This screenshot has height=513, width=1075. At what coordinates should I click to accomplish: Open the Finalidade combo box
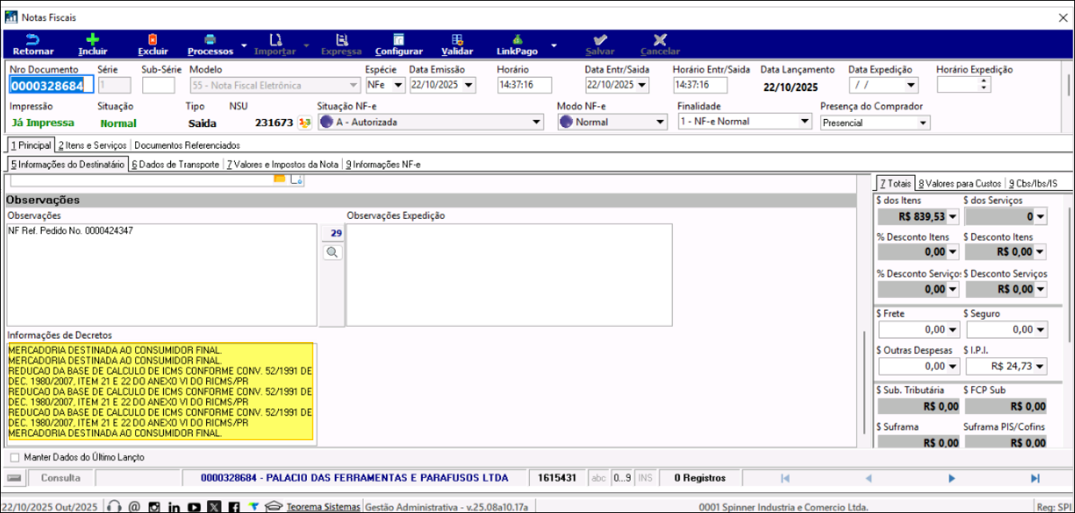pos(804,122)
